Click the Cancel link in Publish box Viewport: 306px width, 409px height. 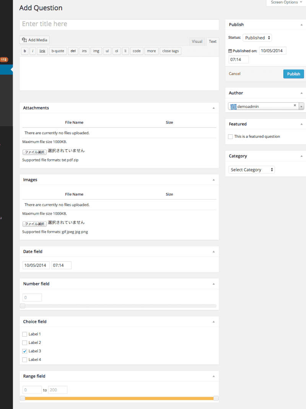(234, 74)
